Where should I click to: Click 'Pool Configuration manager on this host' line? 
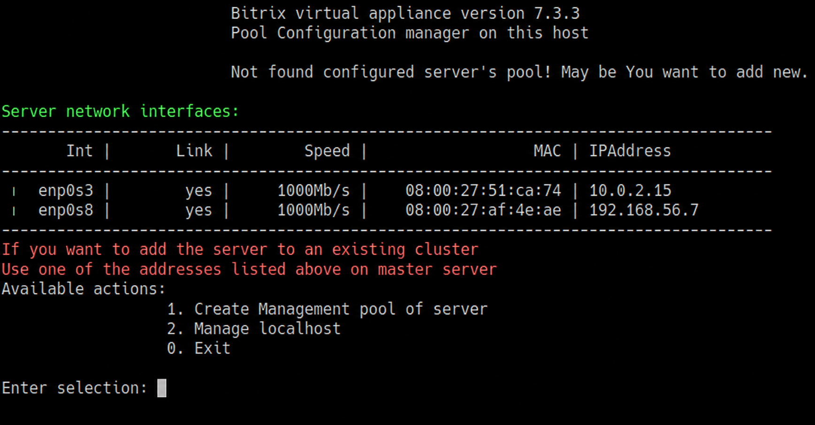pos(410,33)
